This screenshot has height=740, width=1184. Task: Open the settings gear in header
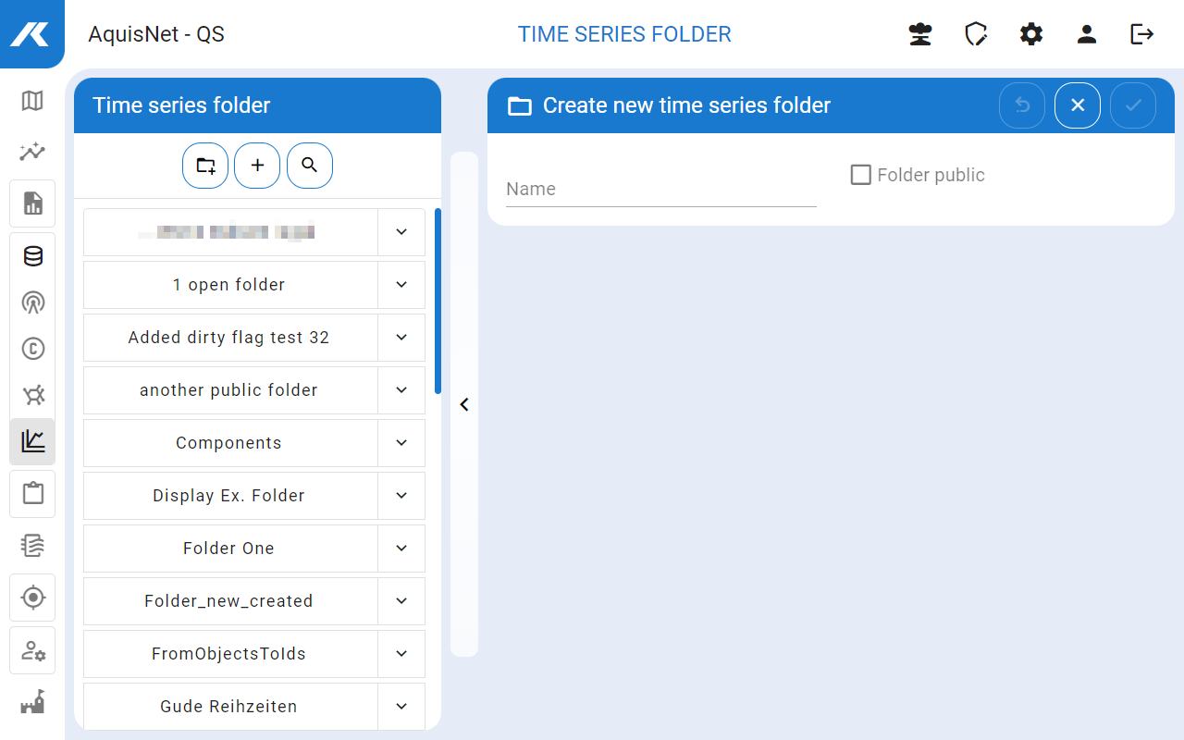tap(1031, 34)
